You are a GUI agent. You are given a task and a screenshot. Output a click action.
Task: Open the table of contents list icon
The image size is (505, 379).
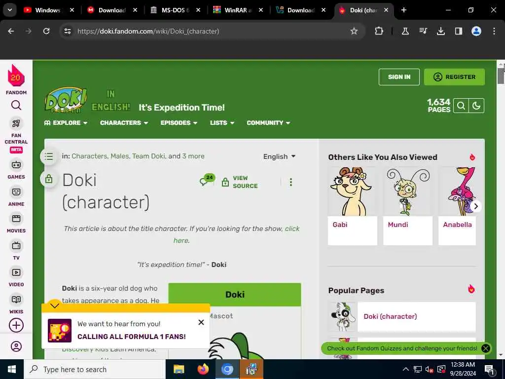tap(49, 156)
